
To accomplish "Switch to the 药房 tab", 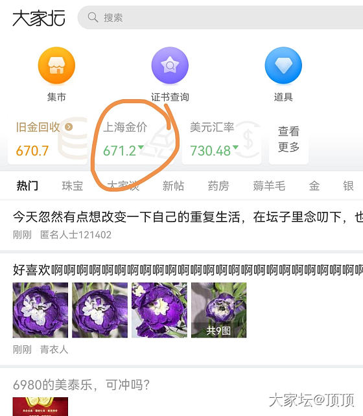I will point(218,186).
